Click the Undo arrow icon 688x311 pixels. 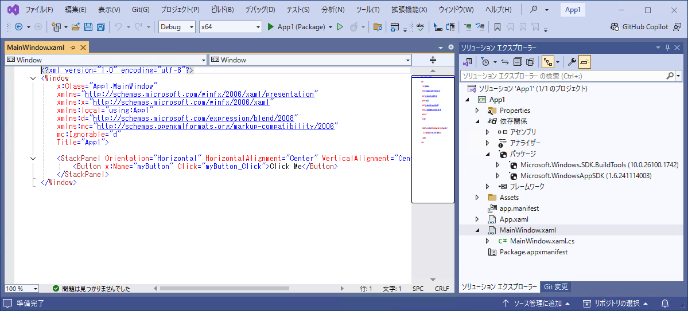pyautogui.click(x=118, y=27)
